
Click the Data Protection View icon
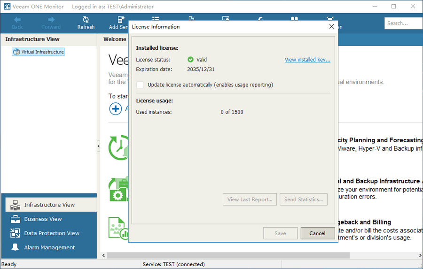pos(15,233)
